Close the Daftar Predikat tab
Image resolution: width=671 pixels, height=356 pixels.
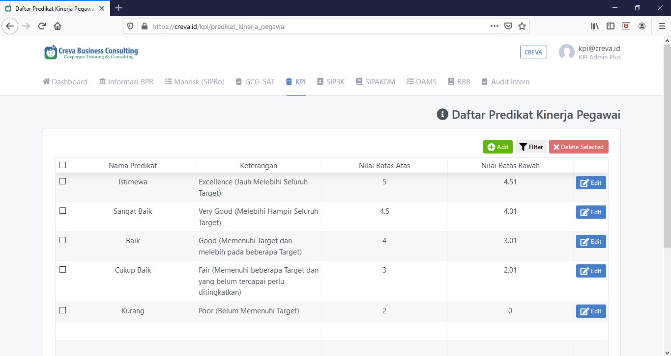(102, 8)
